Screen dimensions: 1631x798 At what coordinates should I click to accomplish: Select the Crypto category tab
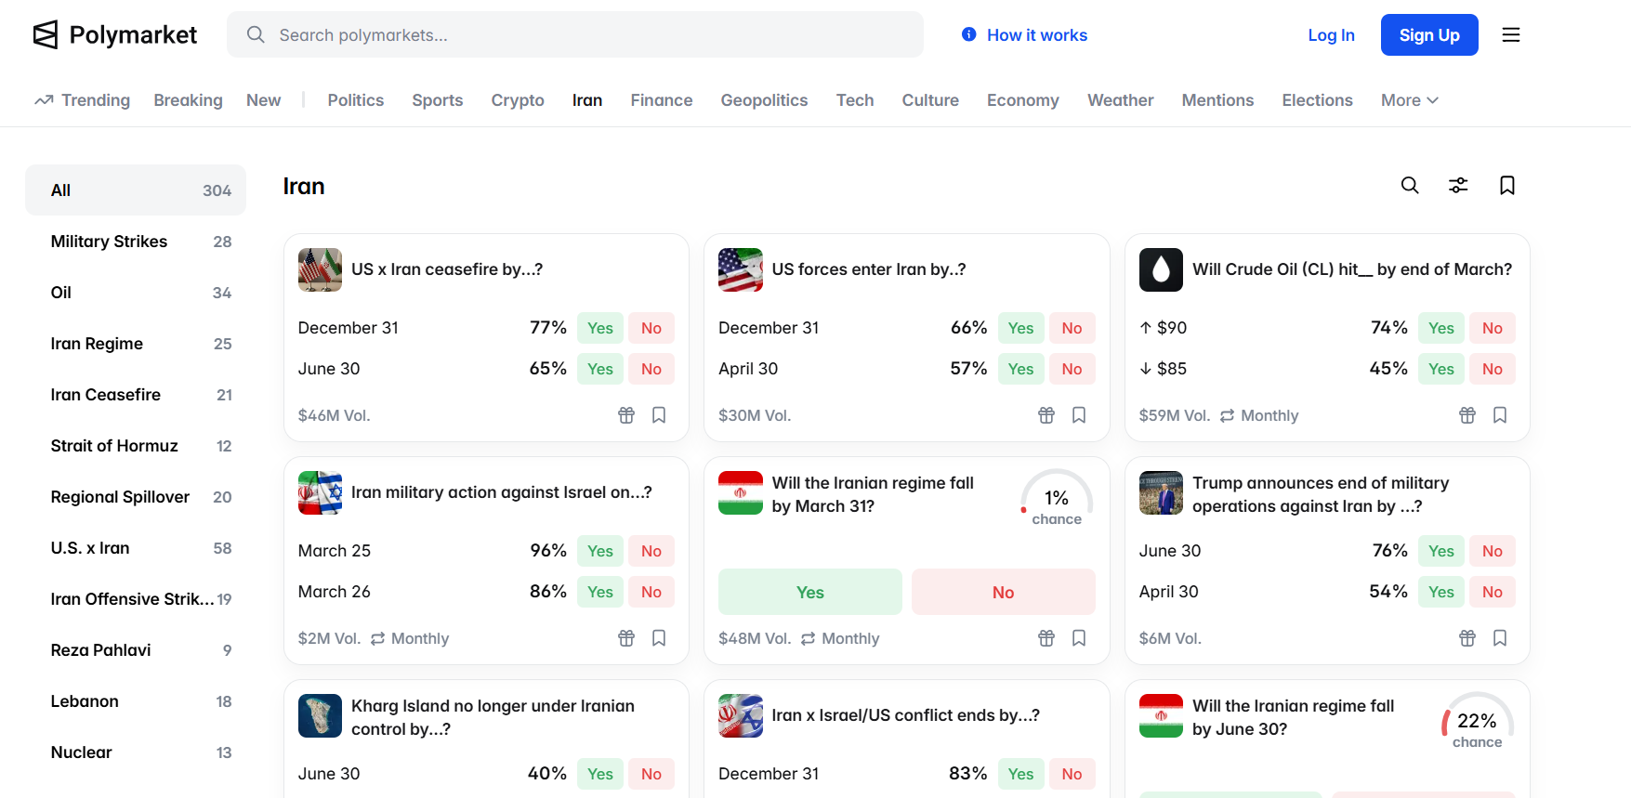click(518, 100)
